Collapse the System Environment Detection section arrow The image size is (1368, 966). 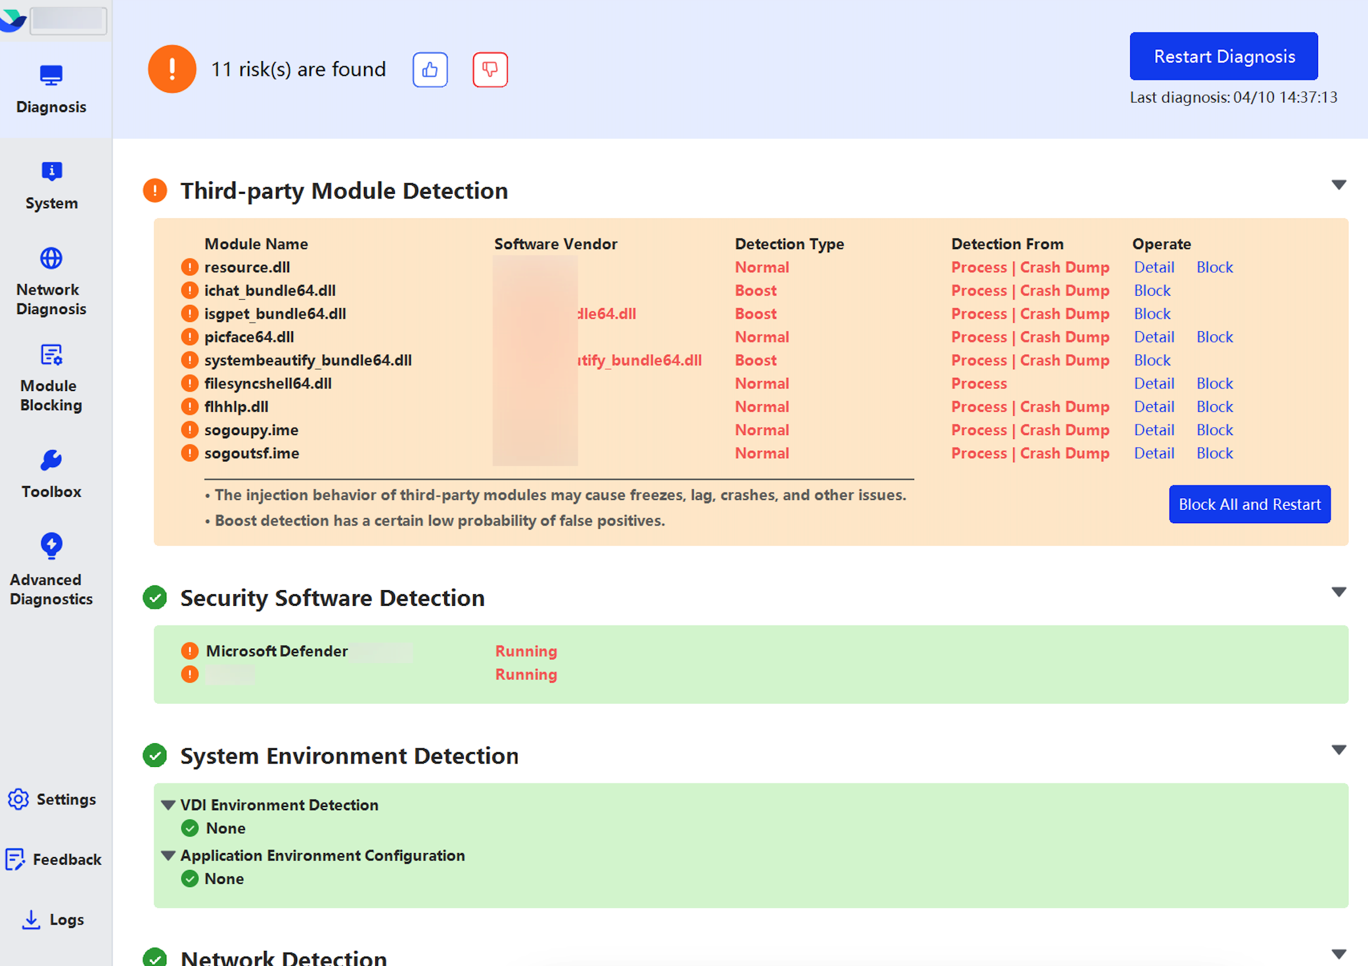click(x=1338, y=750)
